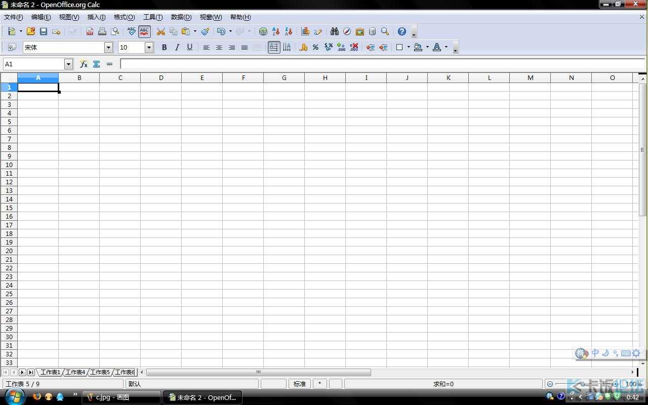
Task: Open Data Sources database icon
Action: (372, 31)
